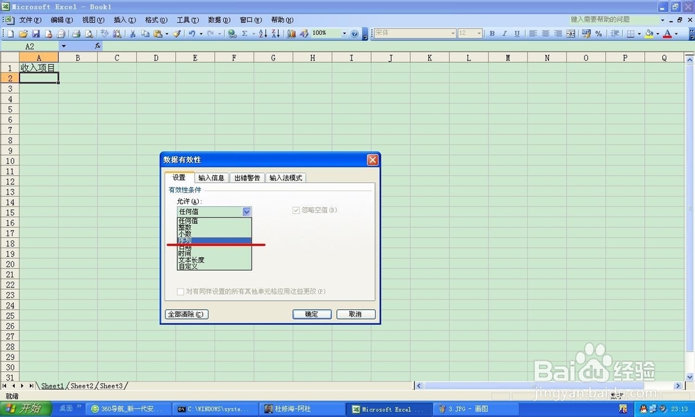
Task: Open the 格式 menu
Action: point(156,20)
